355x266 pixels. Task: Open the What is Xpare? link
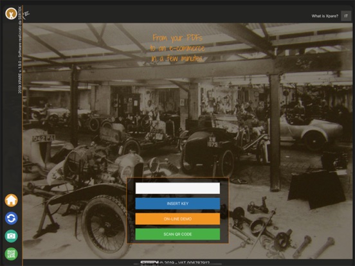coord(325,16)
